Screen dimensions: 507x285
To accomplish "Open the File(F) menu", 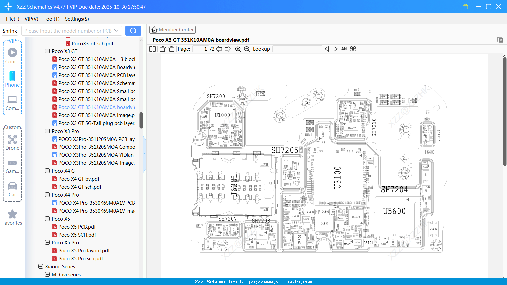I will (x=13, y=19).
